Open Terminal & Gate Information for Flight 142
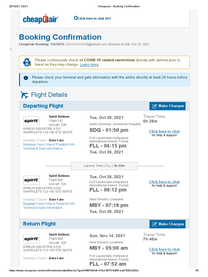The width and height of the screenshot is (208, 277). [x=43, y=149]
